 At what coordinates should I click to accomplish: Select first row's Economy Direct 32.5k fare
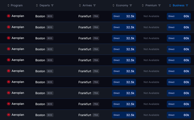point(124,16)
